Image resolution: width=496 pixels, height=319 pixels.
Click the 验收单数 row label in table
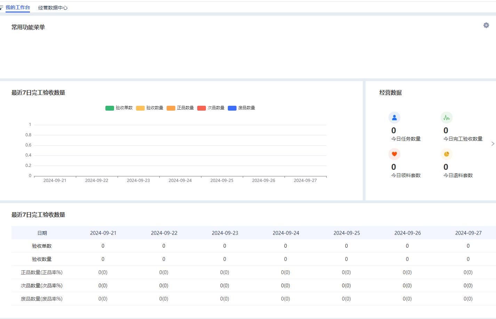42,246
